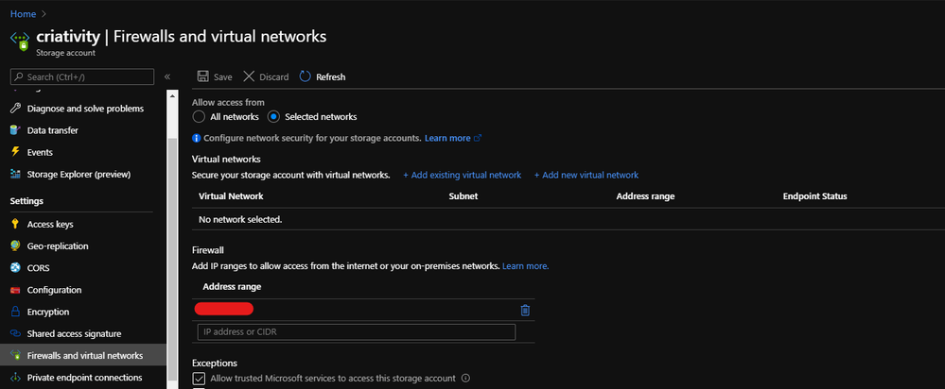Delete the firewall address range entry
The width and height of the screenshot is (945, 389).
coord(525,310)
